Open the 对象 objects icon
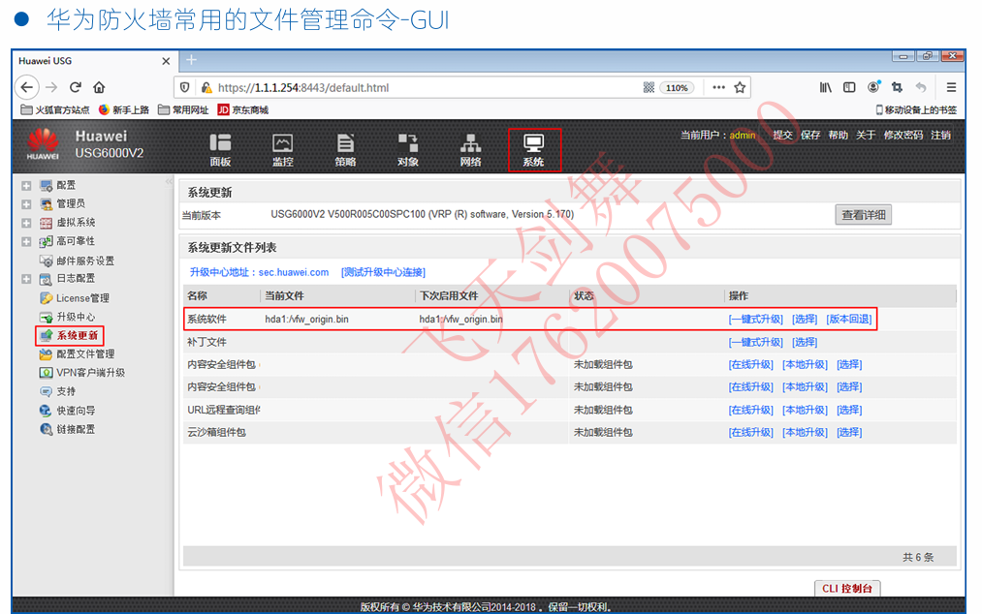982x614 pixels. (408, 149)
